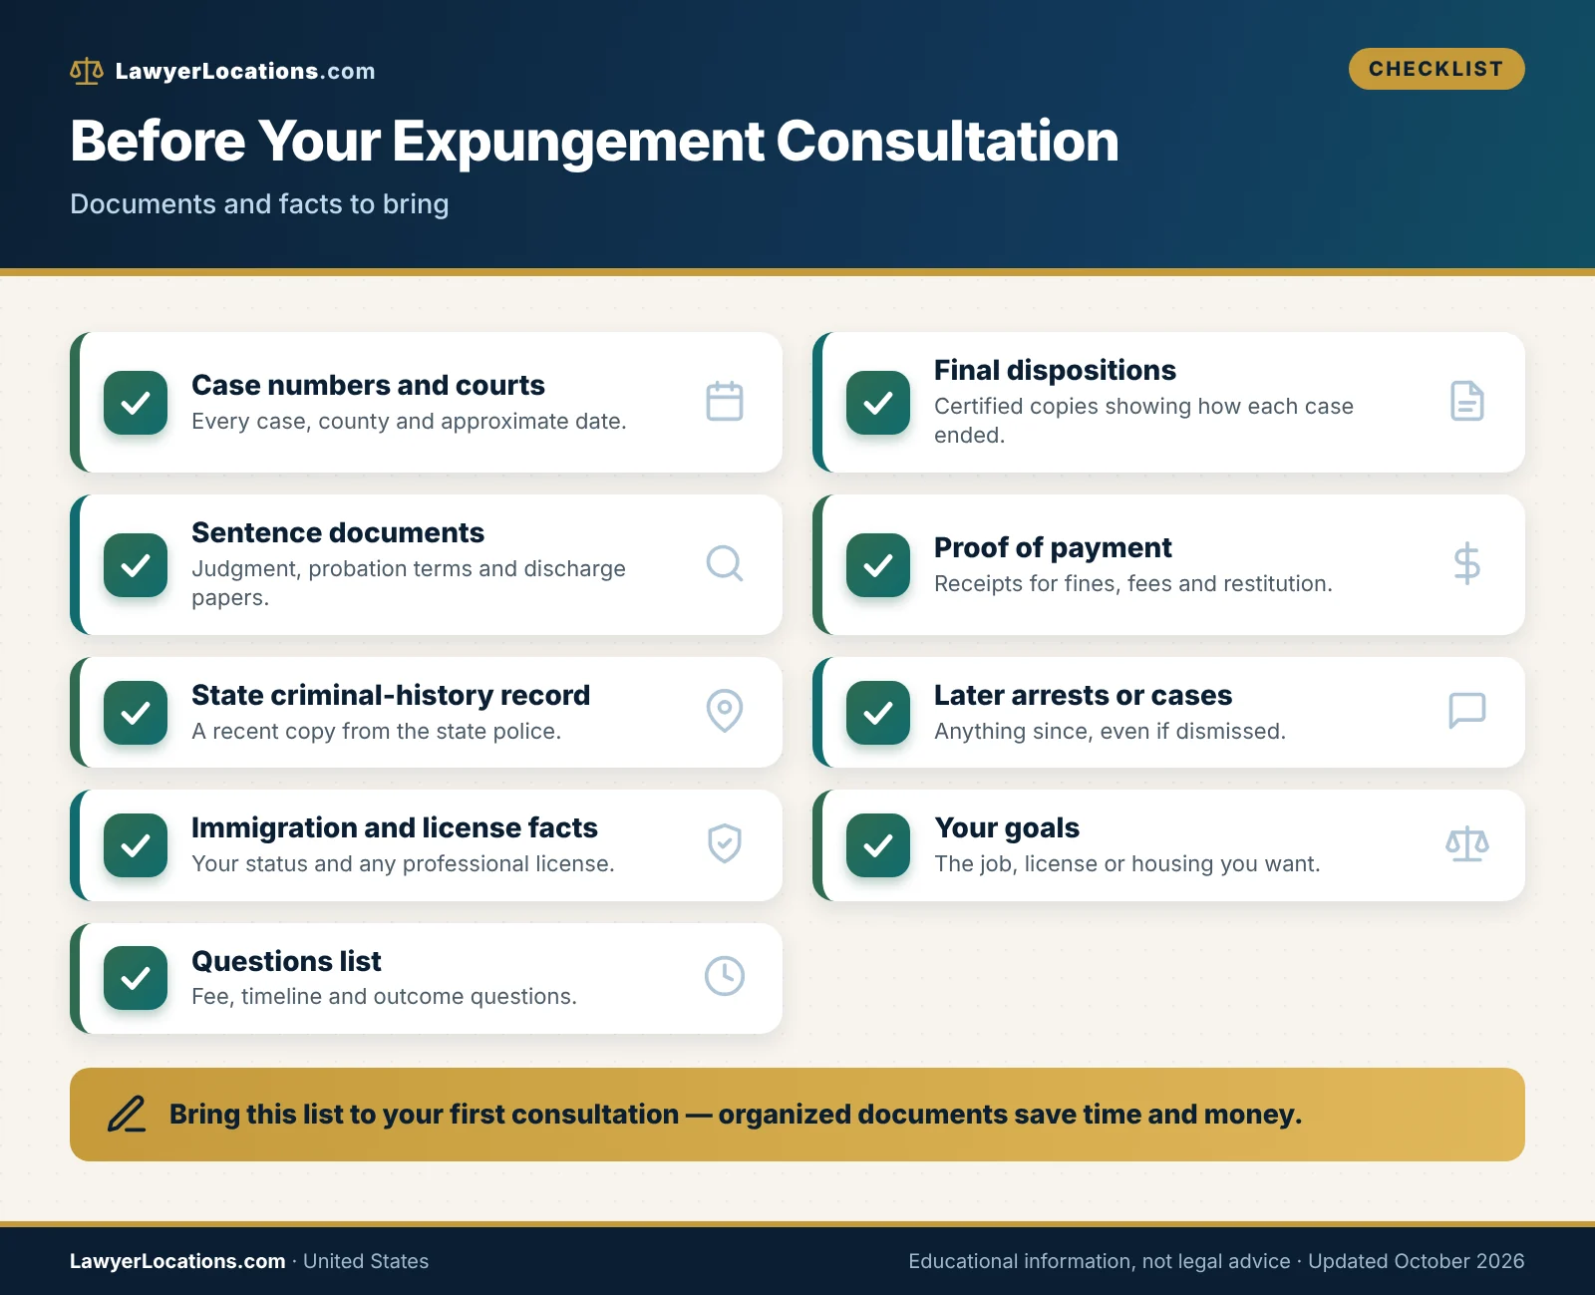Click the 'Documents and facts to bring' subtitle
This screenshot has height=1295, width=1595.
[x=259, y=203]
